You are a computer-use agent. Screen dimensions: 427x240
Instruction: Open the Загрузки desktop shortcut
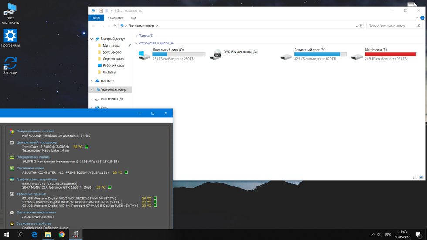point(10,65)
